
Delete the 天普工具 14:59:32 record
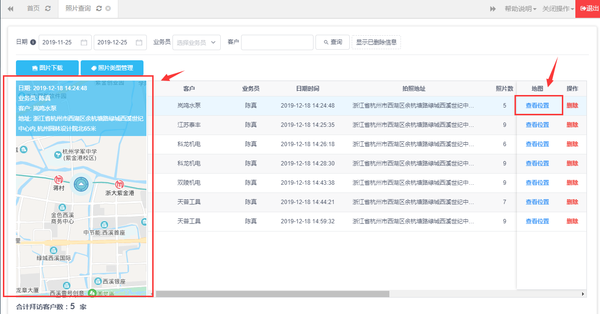click(572, 221)
